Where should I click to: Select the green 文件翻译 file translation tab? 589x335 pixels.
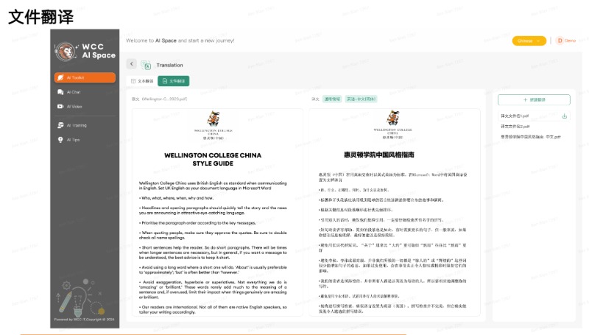[174, 81]
